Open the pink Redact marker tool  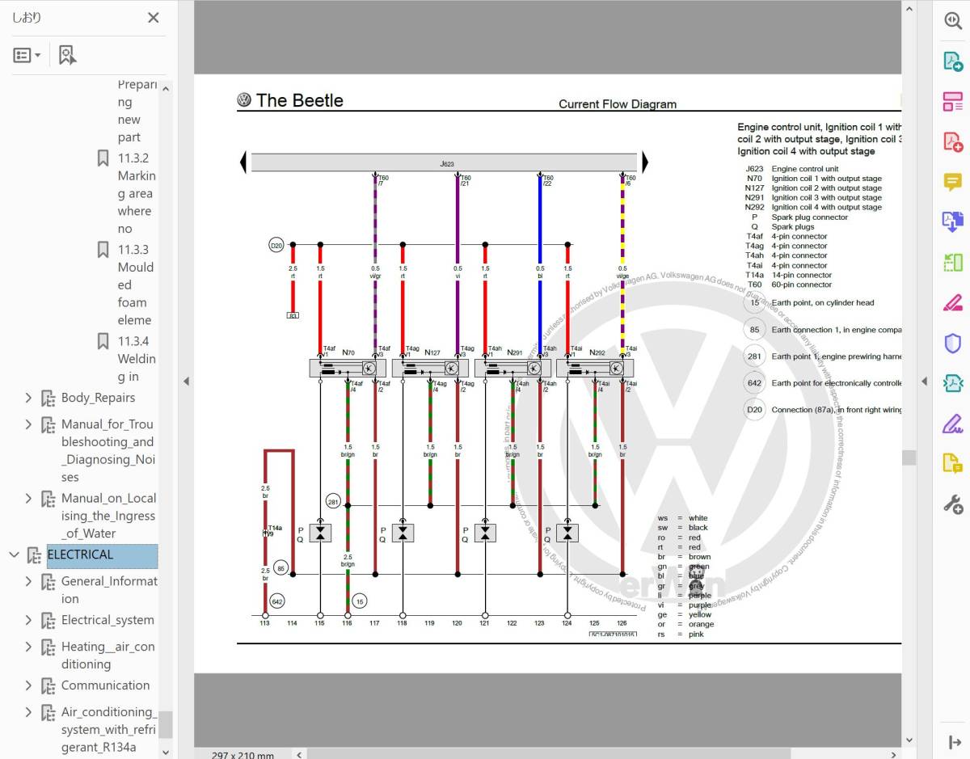pyautogui.click(x=953, y=303)
